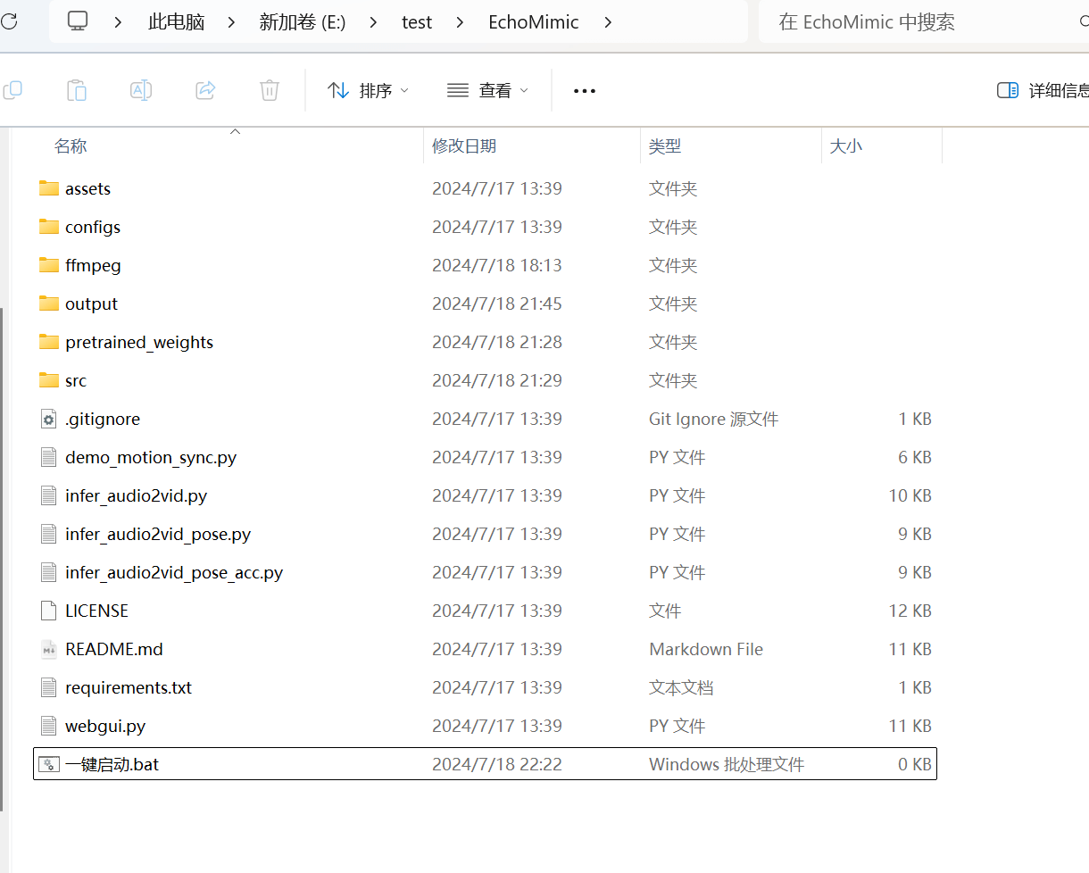Select the webgui.py file name
Screen dimensions: 1089x873
coord(105,726)
